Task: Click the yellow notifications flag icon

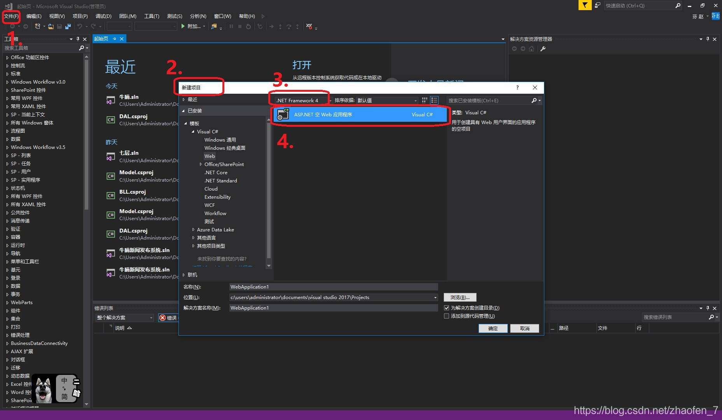Action: (x=585, y=5)
